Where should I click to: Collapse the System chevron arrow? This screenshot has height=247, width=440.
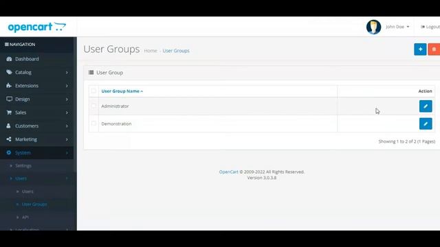(67, 153)
